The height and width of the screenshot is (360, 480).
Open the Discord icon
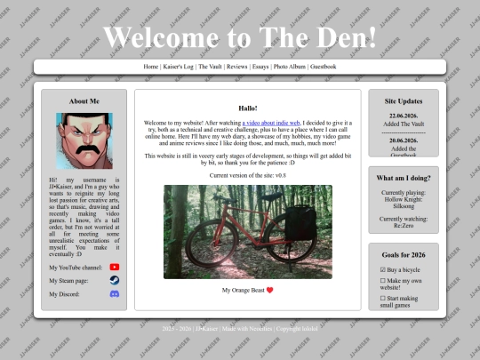tap(115, 294)
